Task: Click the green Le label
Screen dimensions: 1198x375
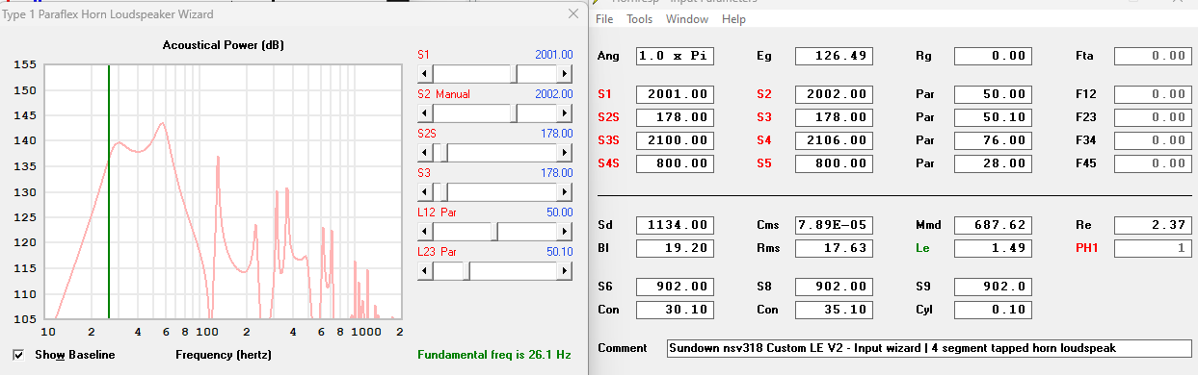Action: click(922, 248)
